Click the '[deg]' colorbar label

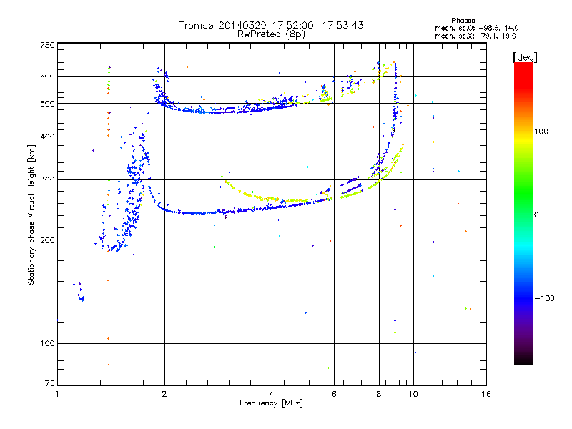pos(525,57)
